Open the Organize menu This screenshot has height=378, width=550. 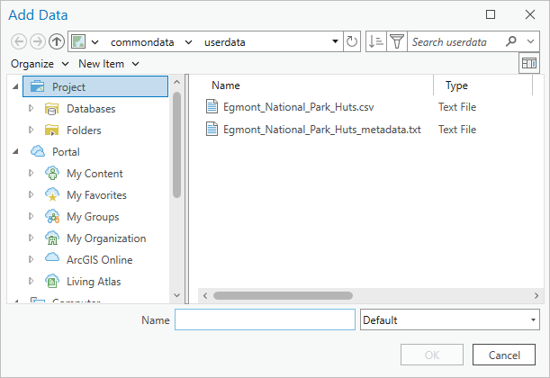pyautogui.click(x=40, y=64)
